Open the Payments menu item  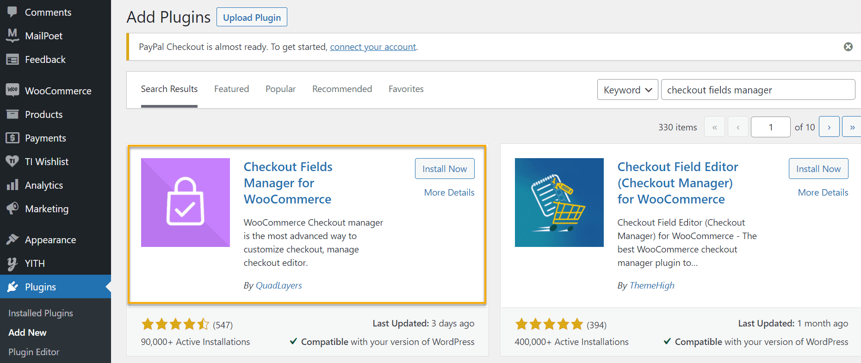coord(56,138)
